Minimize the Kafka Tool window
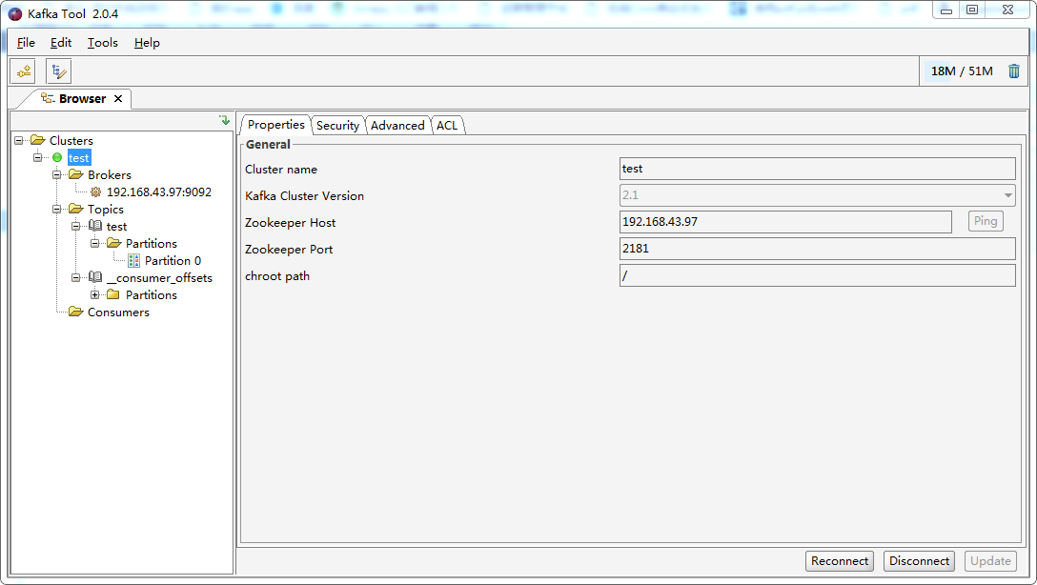Viewport: 1037px width, 585px height. (946, 10)
